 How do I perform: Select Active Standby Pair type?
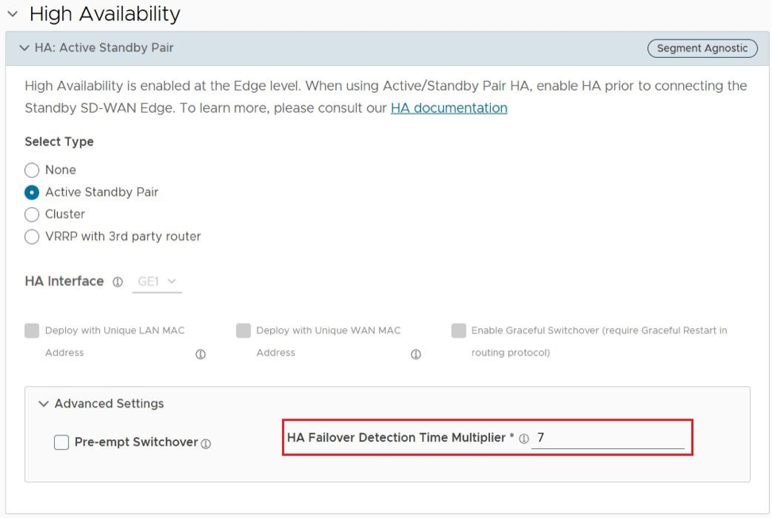[32, 192]
